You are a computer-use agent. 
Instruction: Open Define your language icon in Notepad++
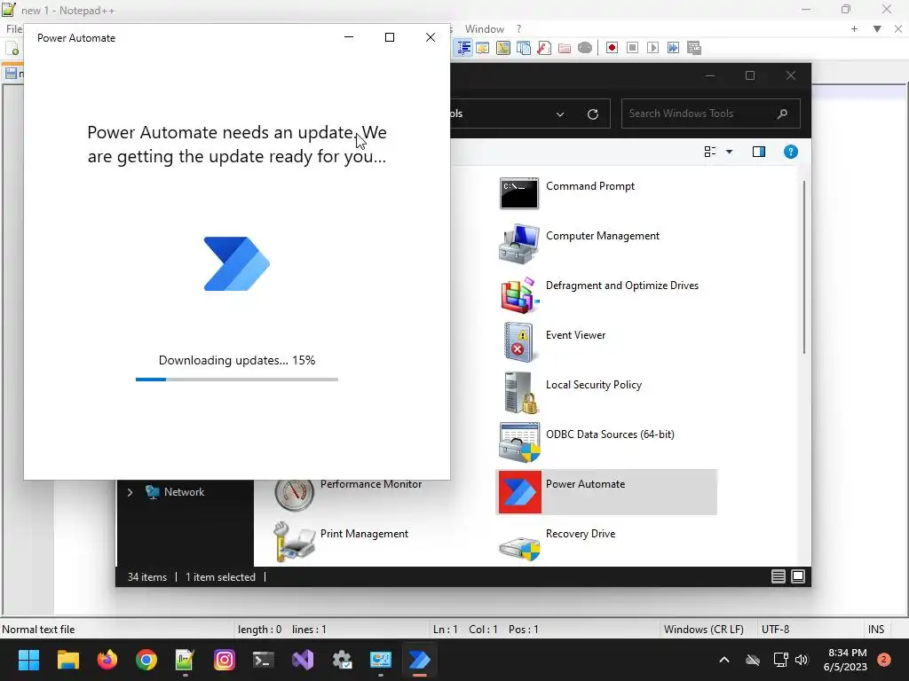[482, 48]
